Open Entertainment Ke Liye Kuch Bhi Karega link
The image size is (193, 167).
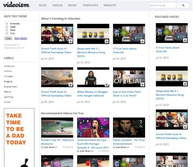pos(93,144)
